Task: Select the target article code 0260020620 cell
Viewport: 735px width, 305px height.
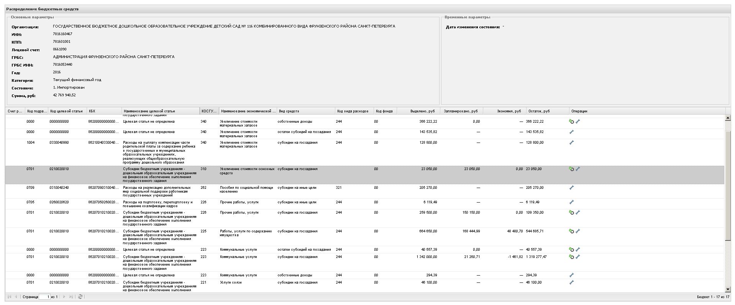Action: tap(59, 202)
